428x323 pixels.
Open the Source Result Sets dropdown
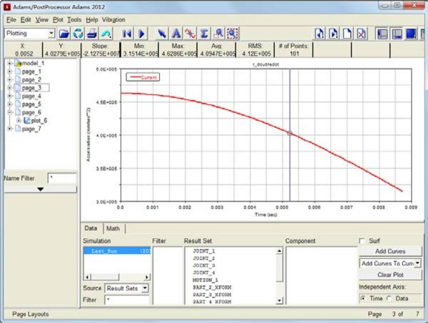click(x=145, y=288)
